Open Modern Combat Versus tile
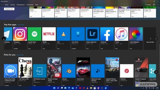Viewport: 160px width, 90px height. (x=54, y=72)
